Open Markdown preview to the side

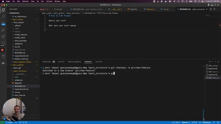(x=211, y=9)
